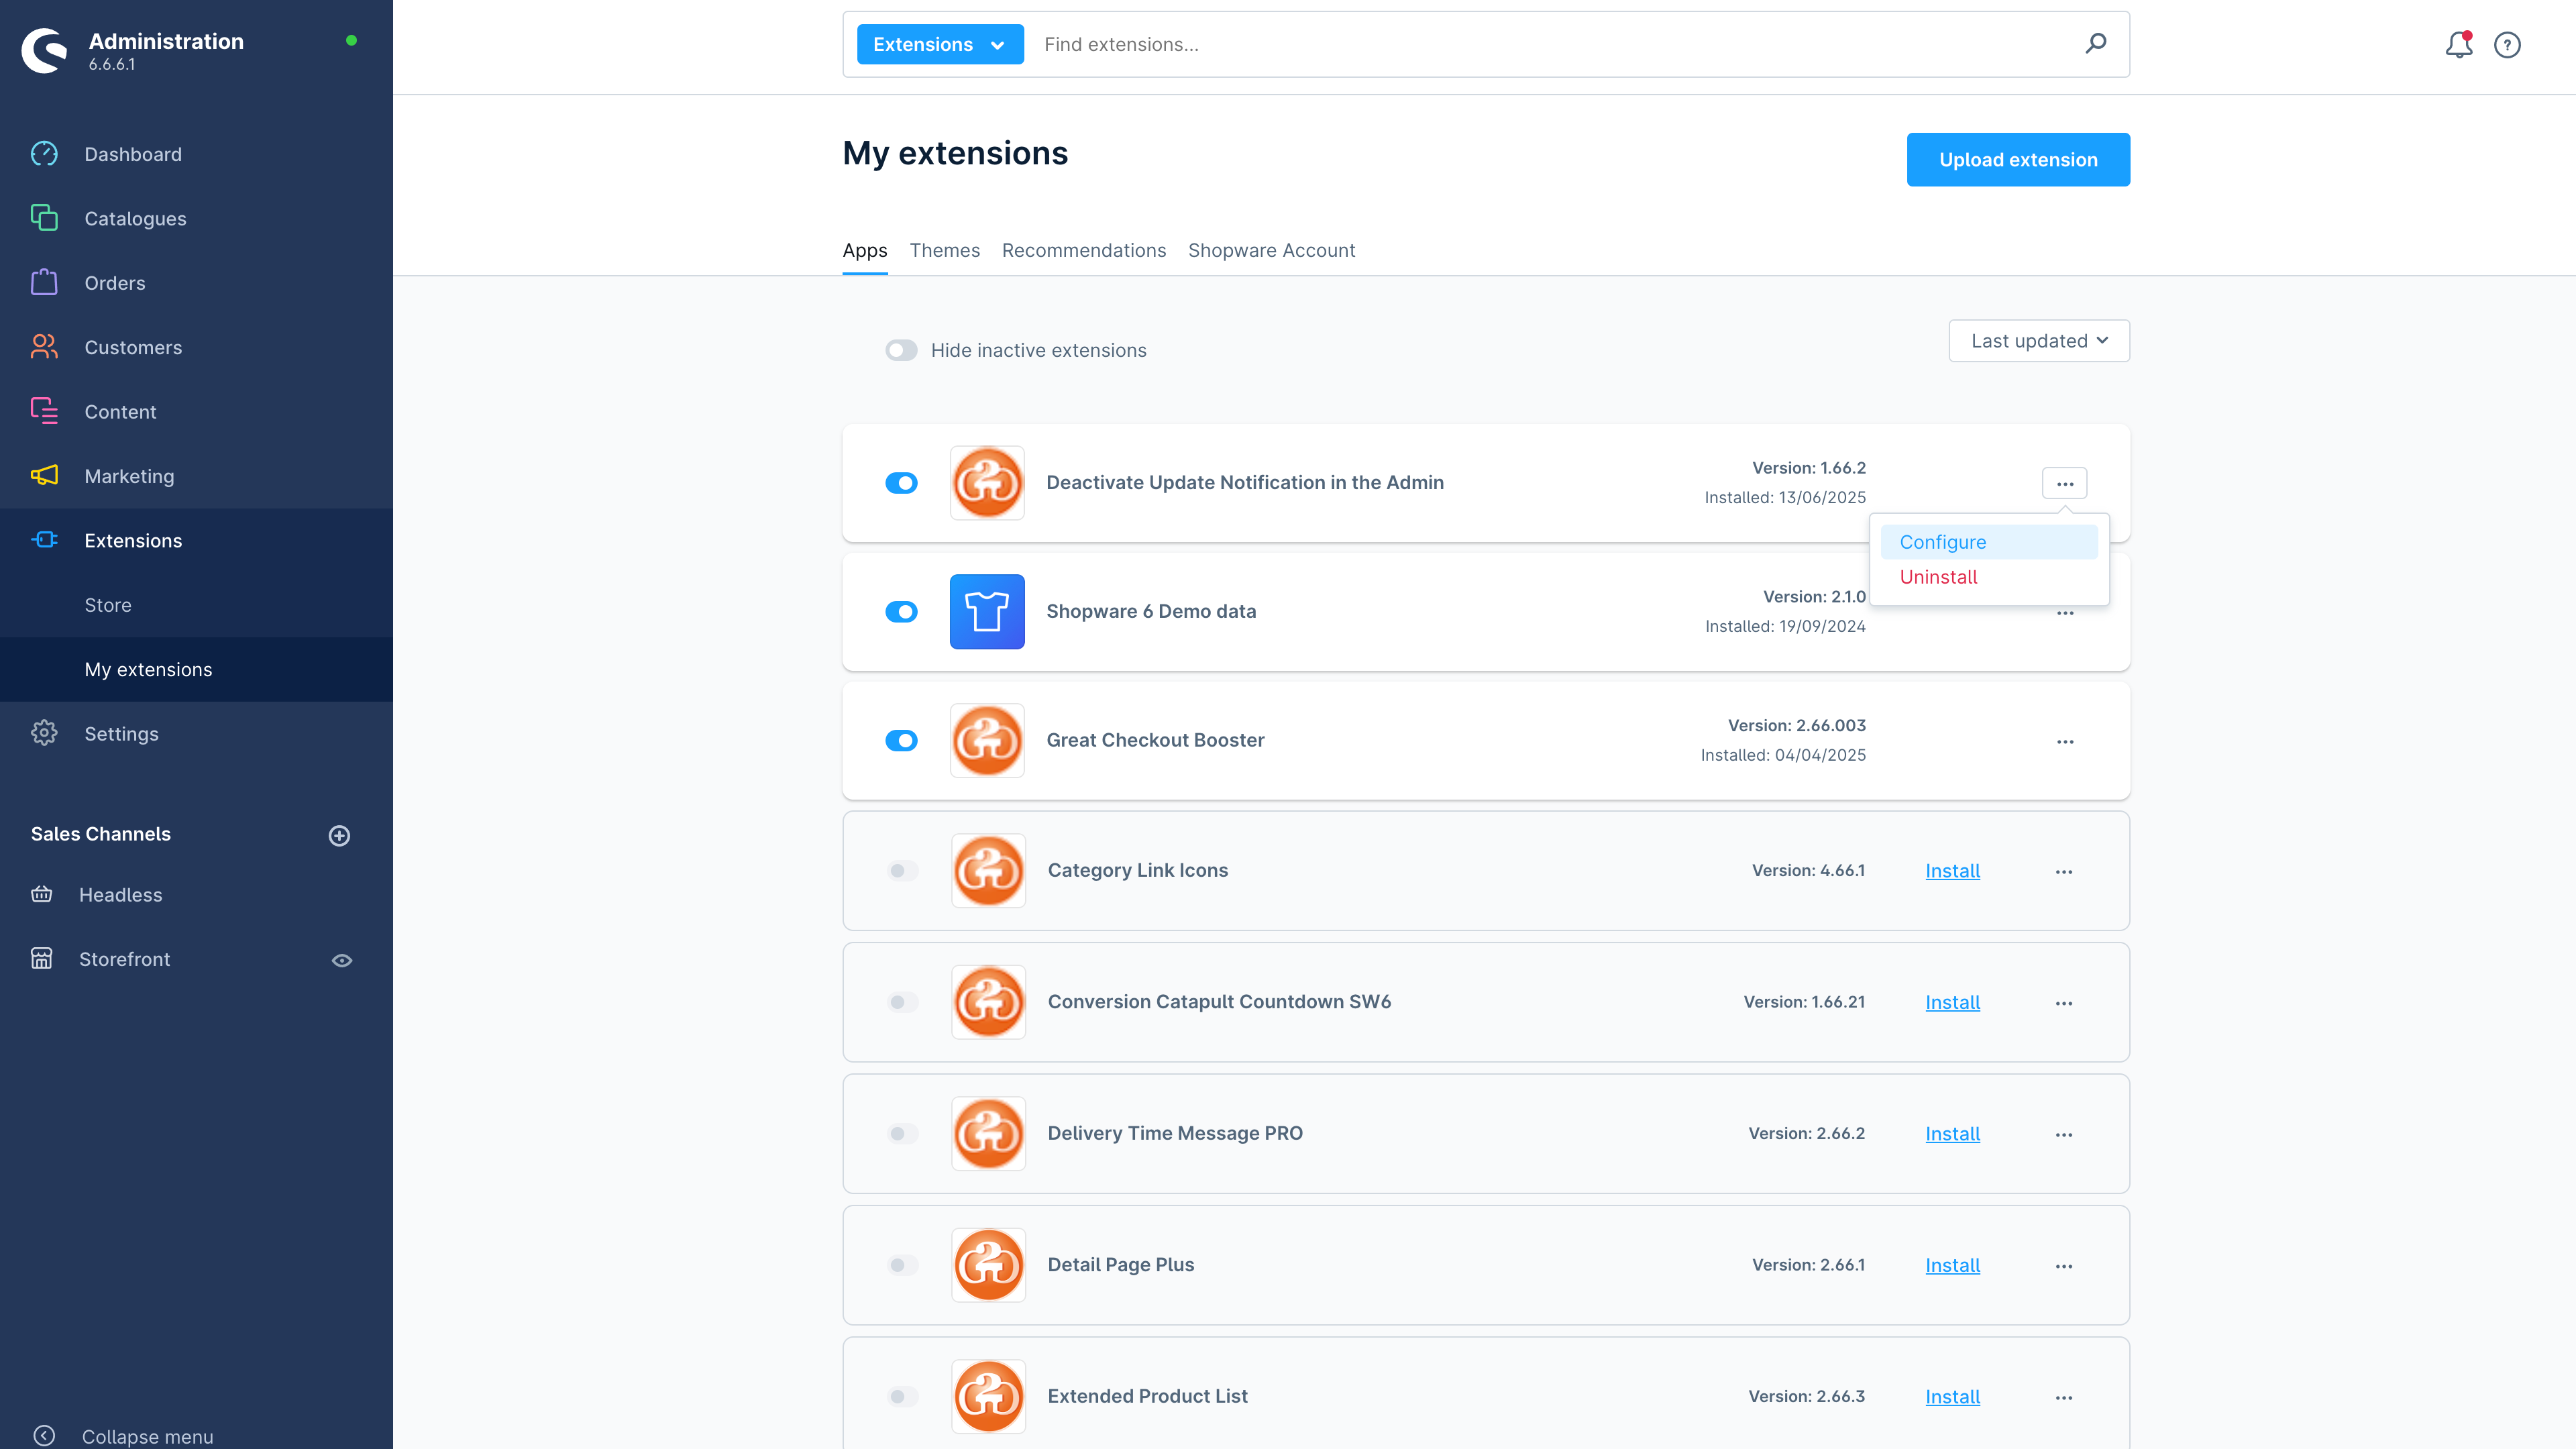The image size is (2576, 1449).
Task: Click Conversion Catapult Countdown extension logo
Action: [x=988, y=1002]
